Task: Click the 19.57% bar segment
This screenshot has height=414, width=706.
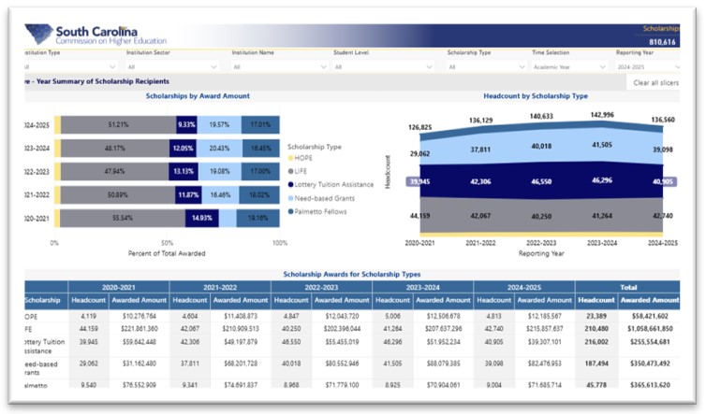Action: (219, 125)
